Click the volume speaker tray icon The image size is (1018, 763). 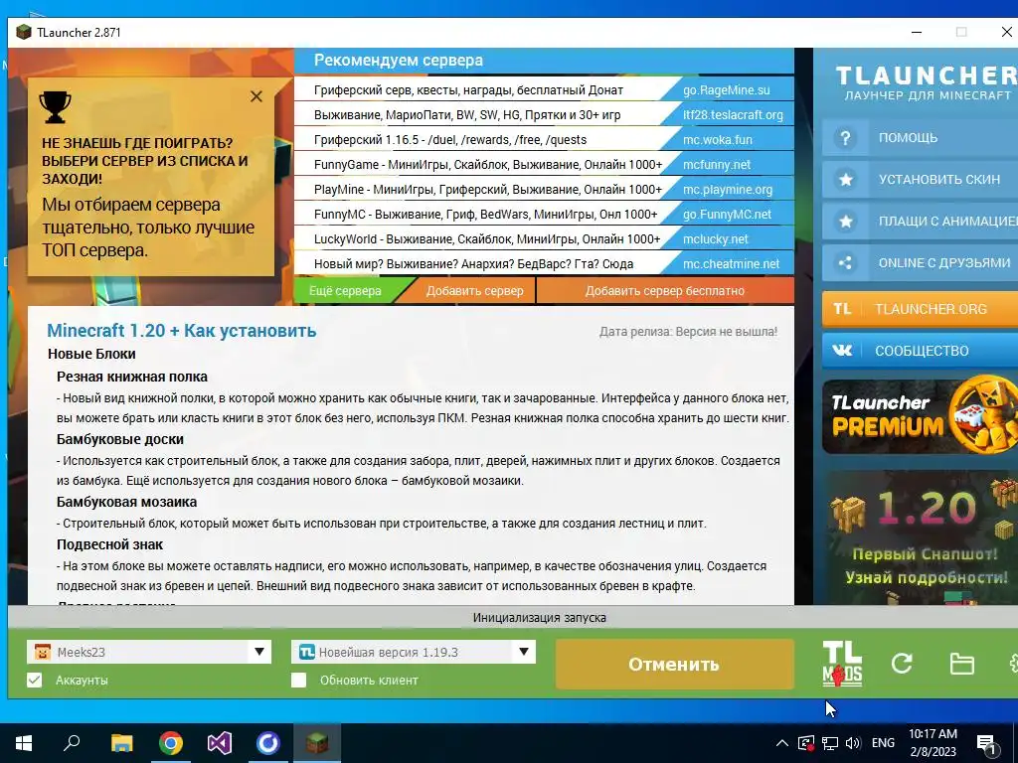(853, 743)
